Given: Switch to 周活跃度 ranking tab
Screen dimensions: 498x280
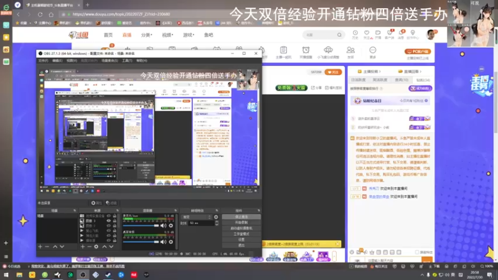Looking at the screenshot, I should click(380, 80).
